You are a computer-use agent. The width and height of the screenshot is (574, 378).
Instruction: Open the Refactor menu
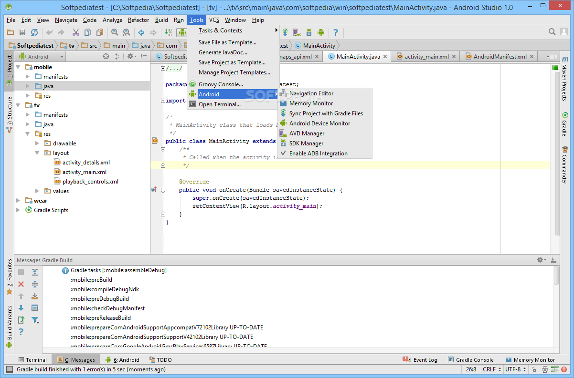click(x=138, y=20)
